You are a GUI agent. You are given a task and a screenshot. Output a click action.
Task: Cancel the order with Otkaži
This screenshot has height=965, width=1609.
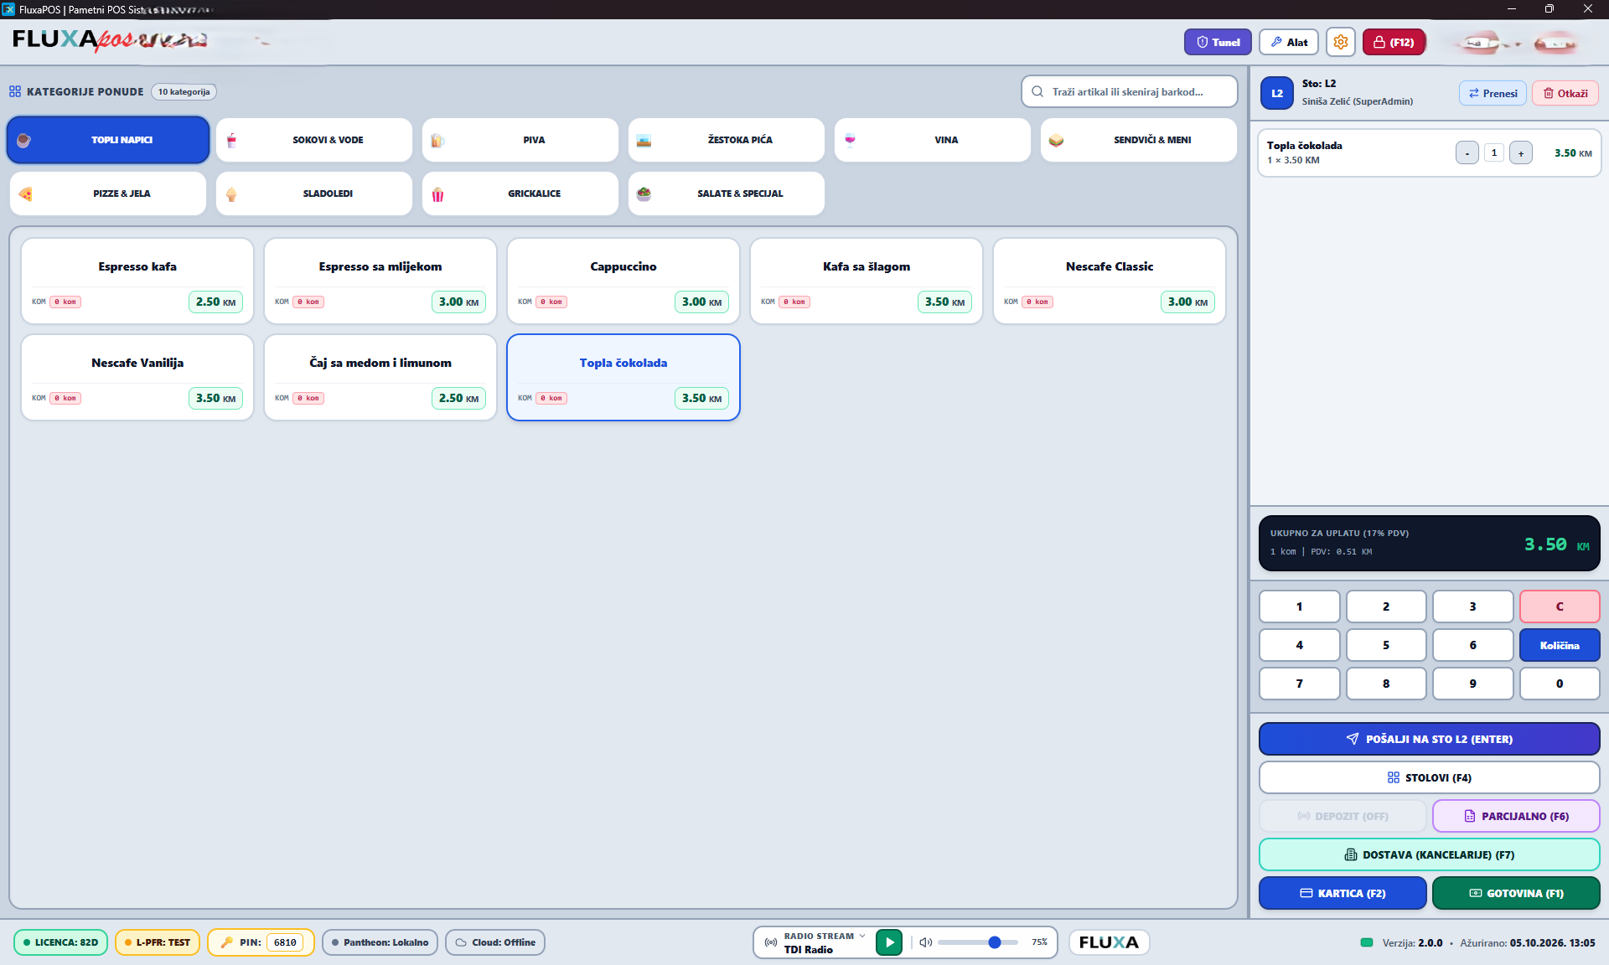1565,93
